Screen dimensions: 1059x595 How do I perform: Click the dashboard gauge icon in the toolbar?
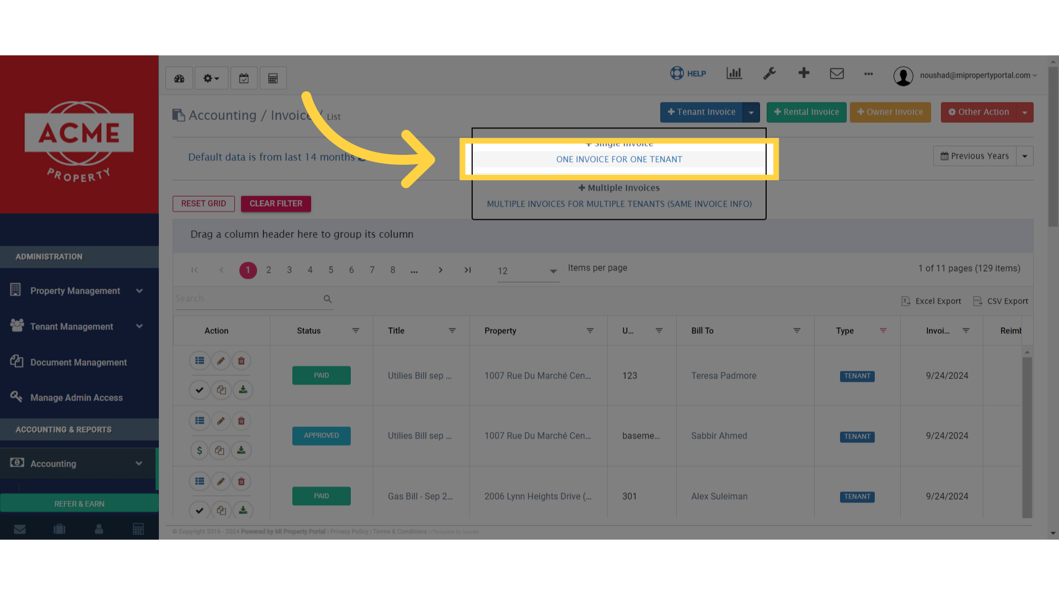pos(179,78)
